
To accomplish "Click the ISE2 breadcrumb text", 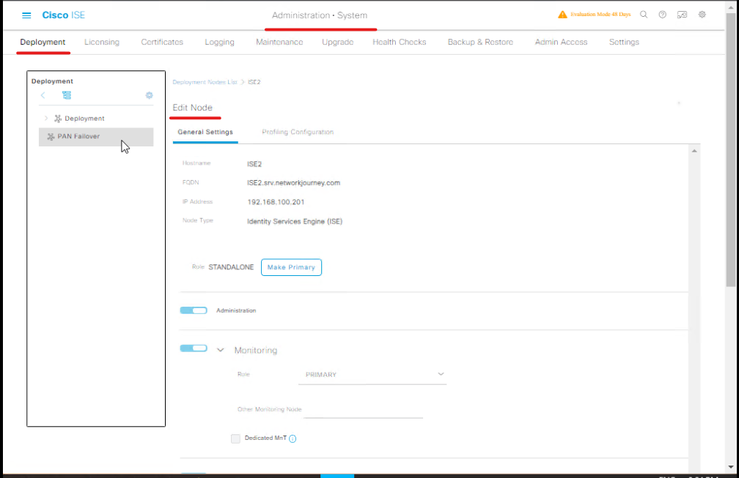I will click(254, 82).
